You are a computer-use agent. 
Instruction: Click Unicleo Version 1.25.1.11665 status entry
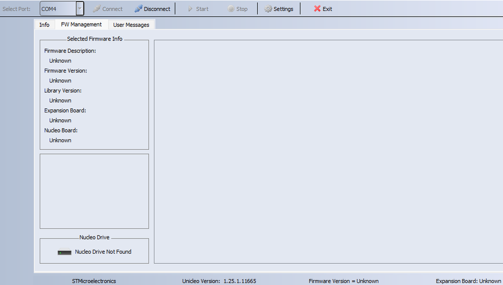(x=219, y=281)
